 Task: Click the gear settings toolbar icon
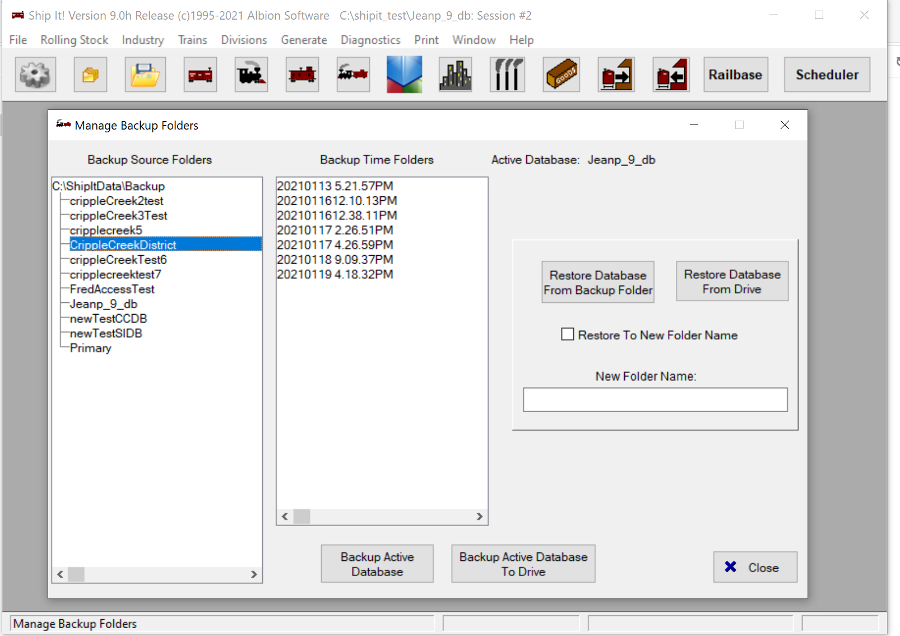35,75
